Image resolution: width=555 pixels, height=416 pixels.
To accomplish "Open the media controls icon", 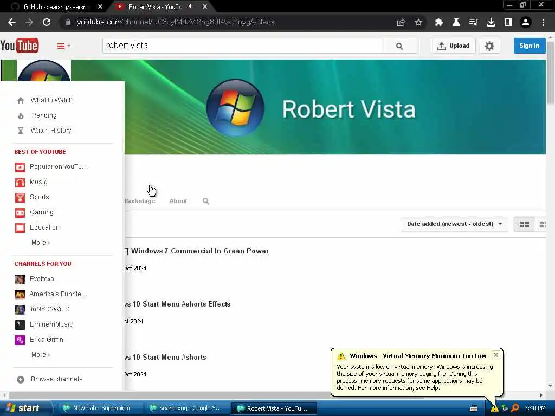I will click(x=474, y=22).
